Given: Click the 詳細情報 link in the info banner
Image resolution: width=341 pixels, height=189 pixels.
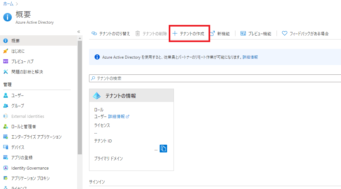Looking at the screenshot, I should coord(250,57).
